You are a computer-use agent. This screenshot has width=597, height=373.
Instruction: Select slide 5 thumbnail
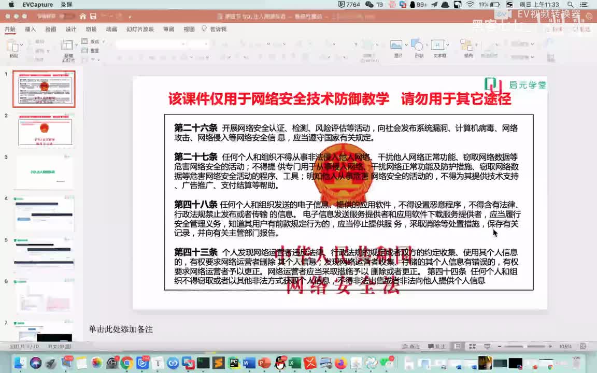[45, 255]
